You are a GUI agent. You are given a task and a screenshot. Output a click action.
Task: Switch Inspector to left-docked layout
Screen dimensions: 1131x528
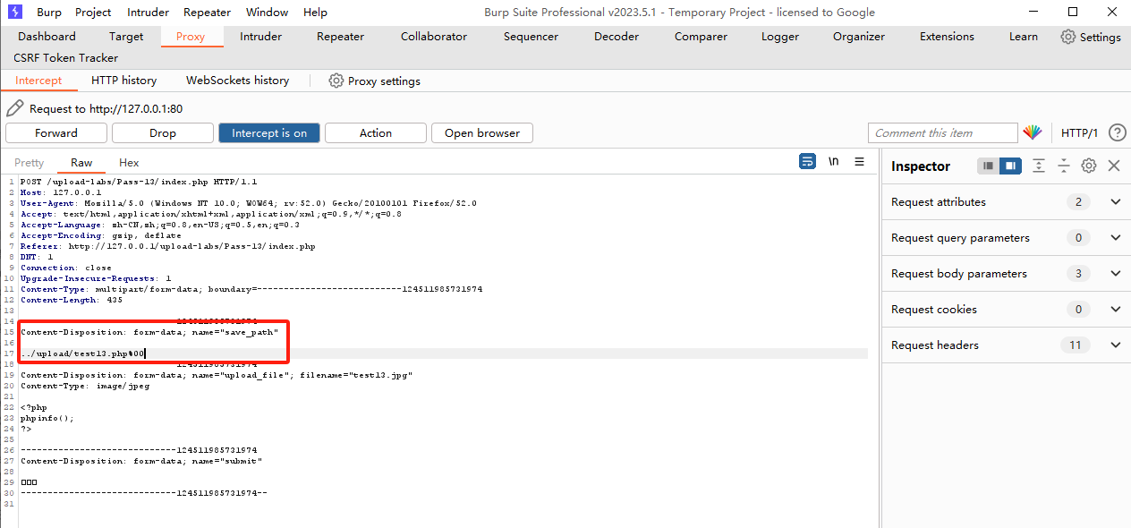point(988,166)
